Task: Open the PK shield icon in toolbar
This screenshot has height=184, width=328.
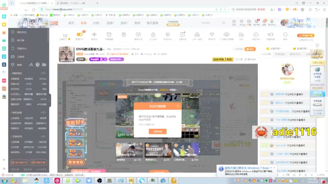Action: pos(168,34)
